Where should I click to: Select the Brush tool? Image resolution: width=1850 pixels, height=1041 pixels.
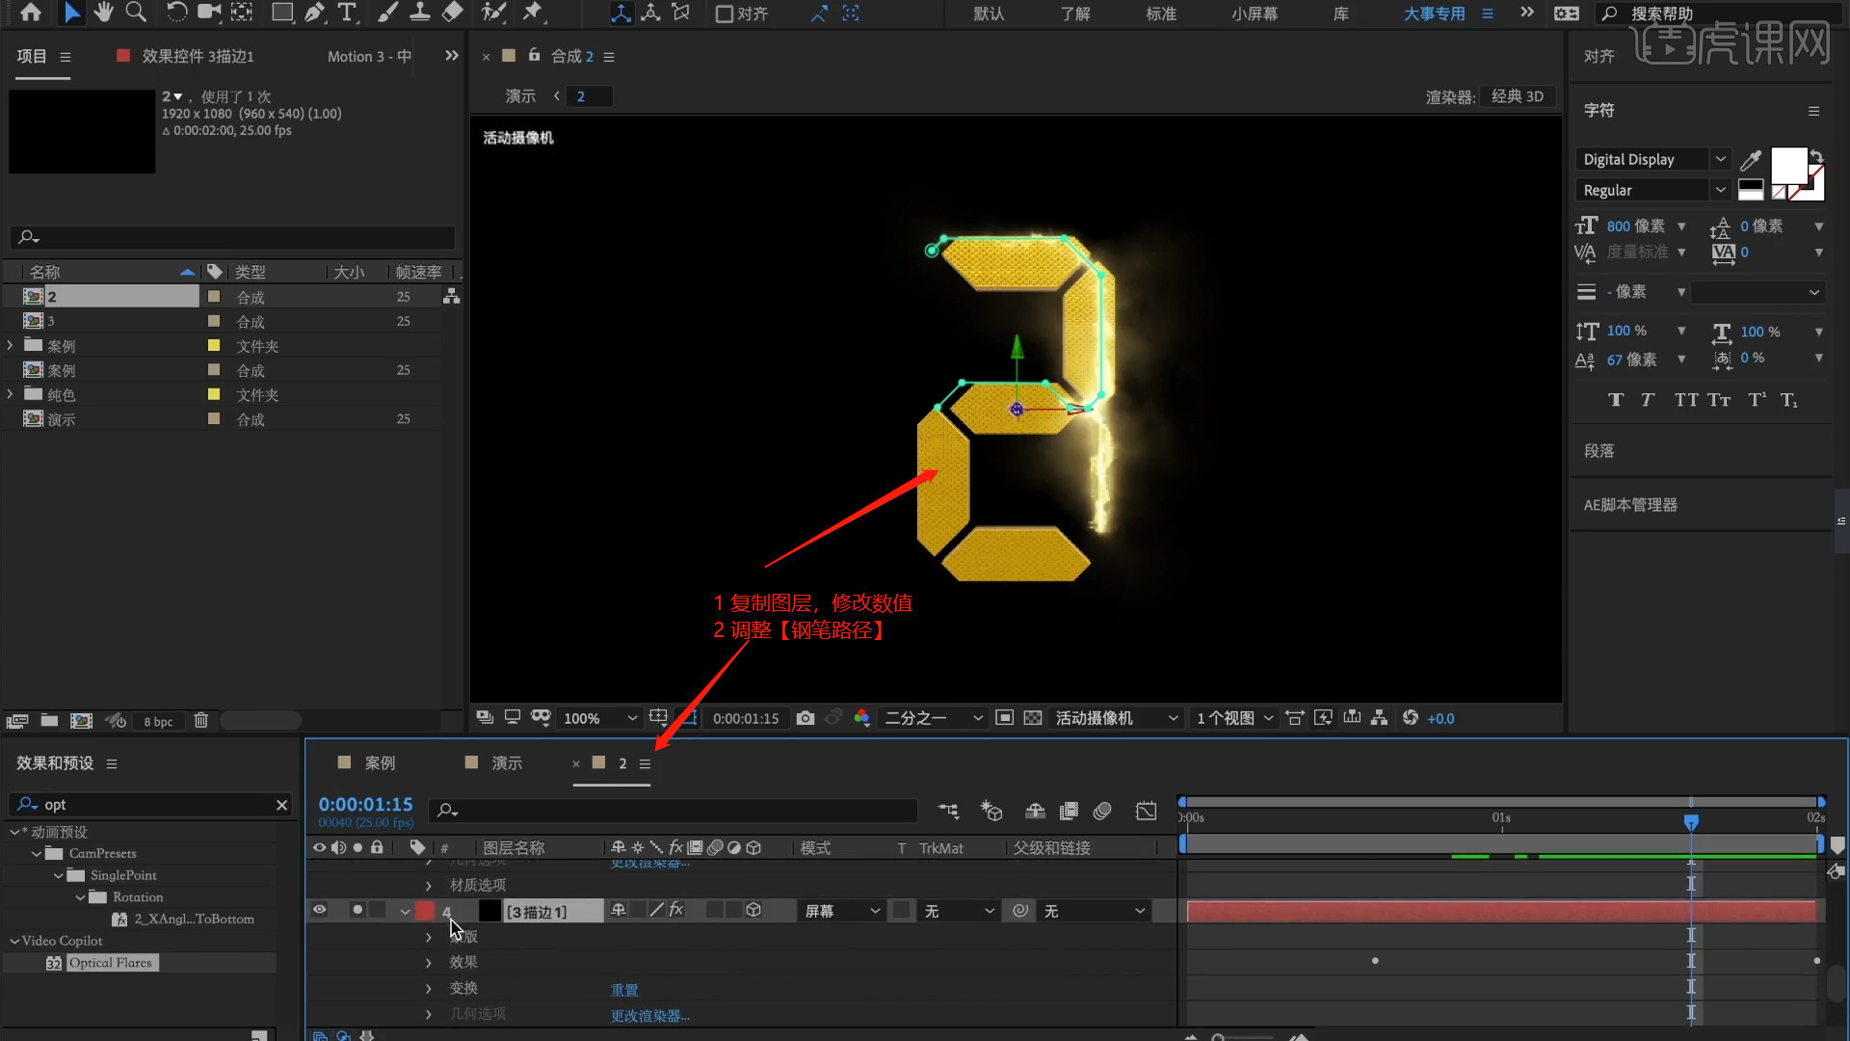387,13
